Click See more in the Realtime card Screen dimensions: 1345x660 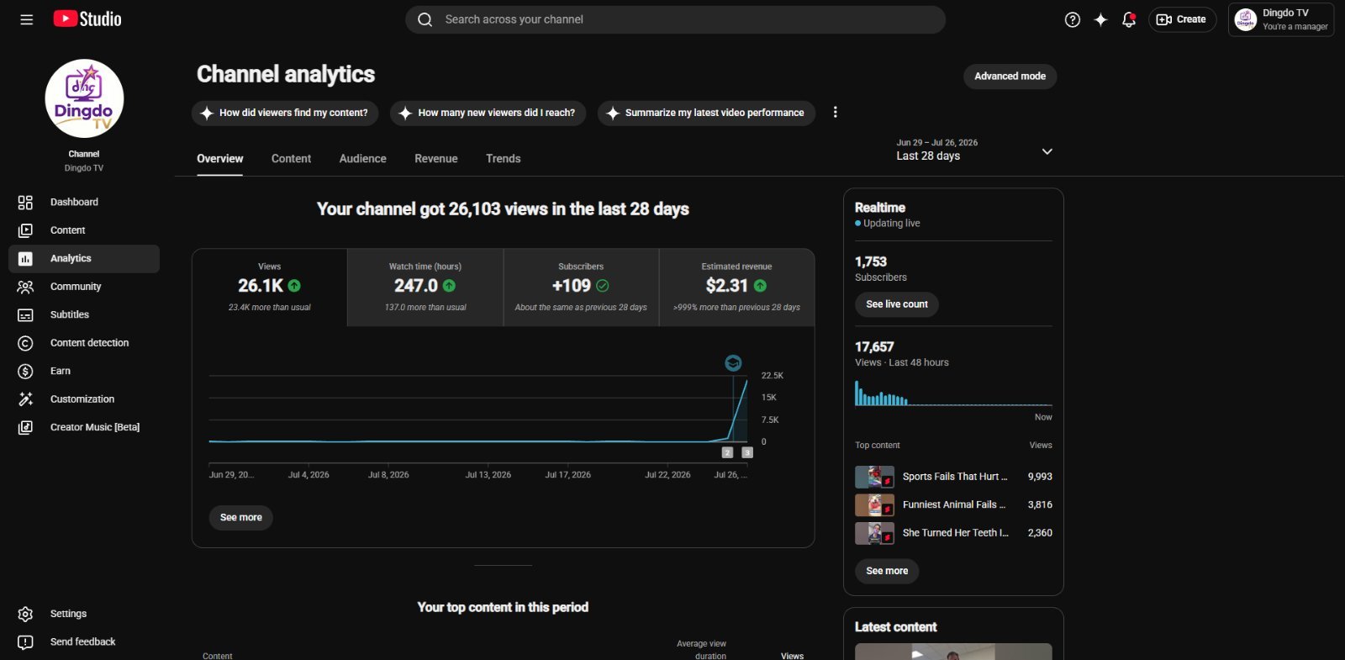[x=887, y=571]
